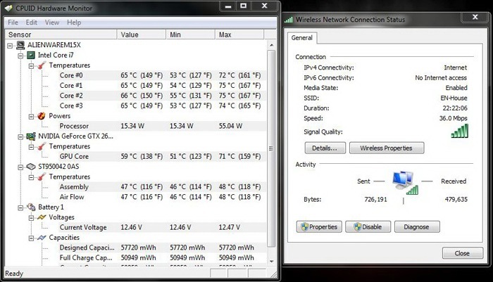Open Wireless Properties
This screenshot has height=282, width=493.
point(387,148)
